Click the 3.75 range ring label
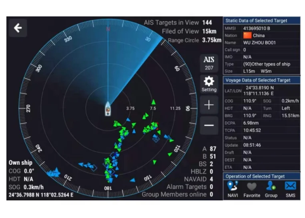 [130, 108]
